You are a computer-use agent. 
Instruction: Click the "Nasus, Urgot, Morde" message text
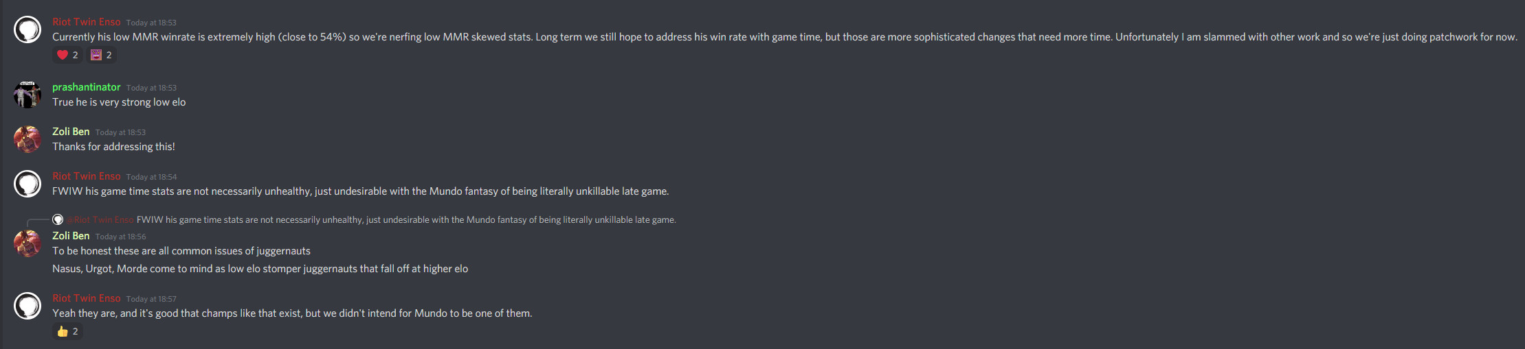tap(260, 269)
